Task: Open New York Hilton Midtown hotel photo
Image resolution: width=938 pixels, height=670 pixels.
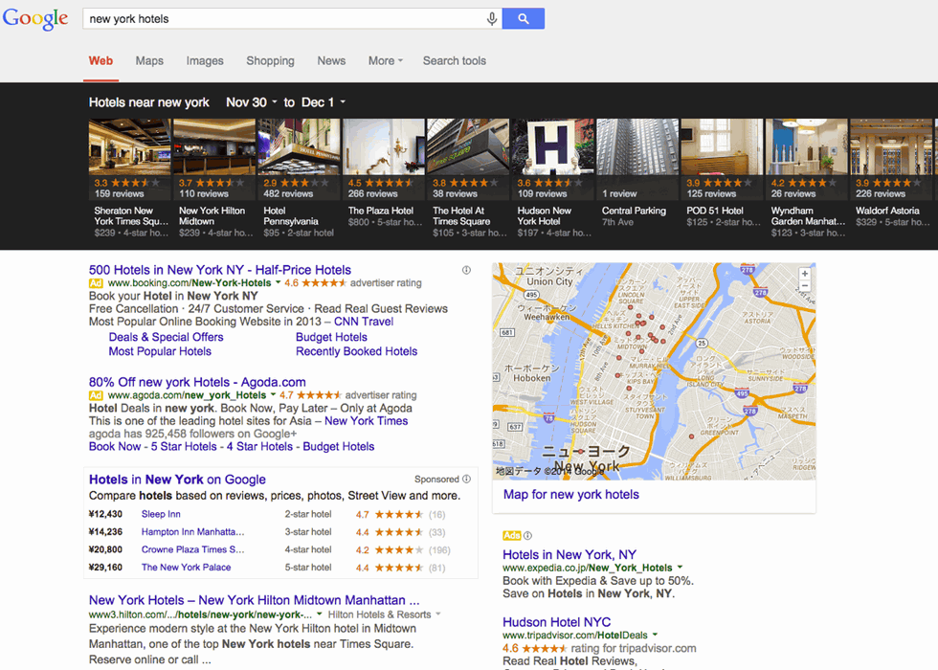Action: pyautogui.click(x=214, y=146)
